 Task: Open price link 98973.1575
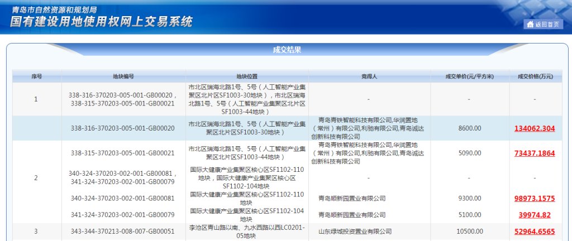point(535,199)
